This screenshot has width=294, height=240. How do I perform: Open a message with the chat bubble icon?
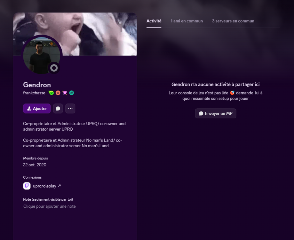tap(58, 108)
